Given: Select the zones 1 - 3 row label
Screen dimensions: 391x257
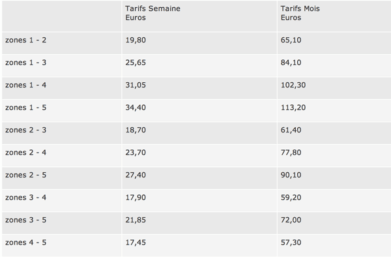Looking at the screenshot, I should click(x=25, y=63).
